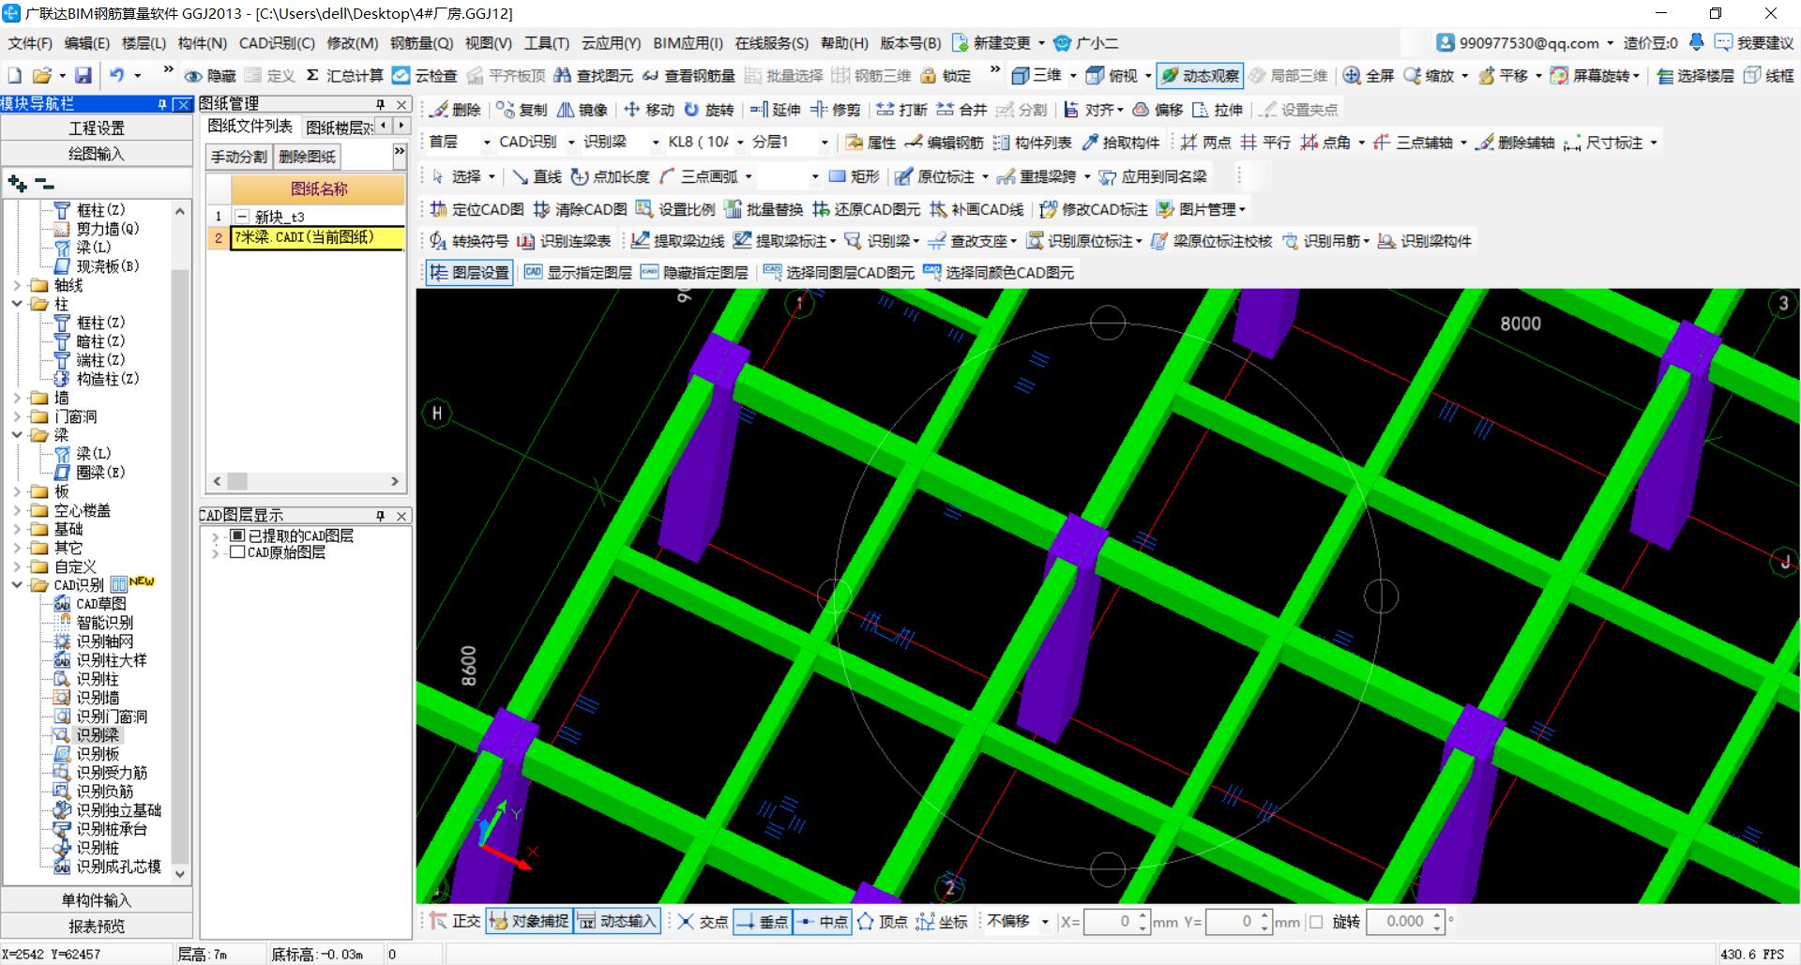The width and height of the screenshot is (1801, 965).
Task: Click 定位CAD图 locate CAD drawing
Action: click(477, 209)
